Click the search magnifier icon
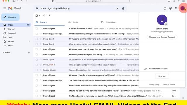This screenshot has height=105, width=187. [x=37, y=8]
